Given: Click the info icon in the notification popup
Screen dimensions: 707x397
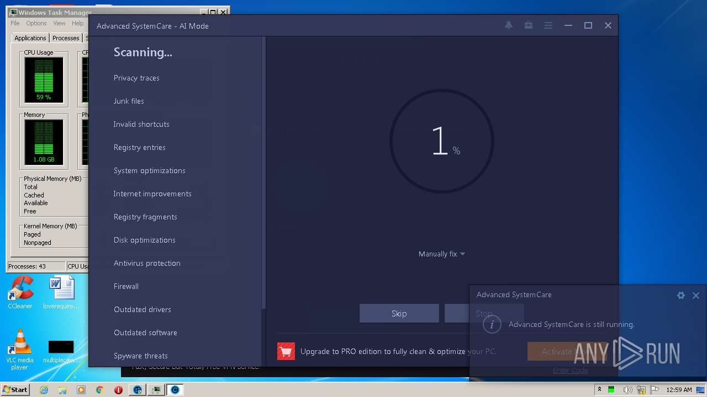Looking at the screenshot, I should 492,324.
